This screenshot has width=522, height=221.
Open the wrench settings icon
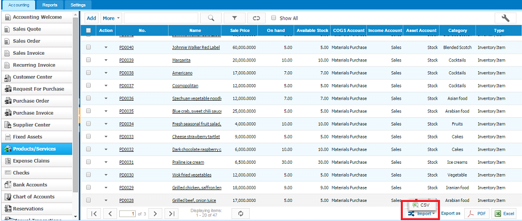click(505, 18)
